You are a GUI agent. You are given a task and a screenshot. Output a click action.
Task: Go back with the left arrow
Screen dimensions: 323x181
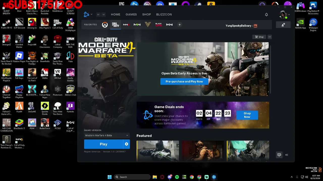(98, 15)
